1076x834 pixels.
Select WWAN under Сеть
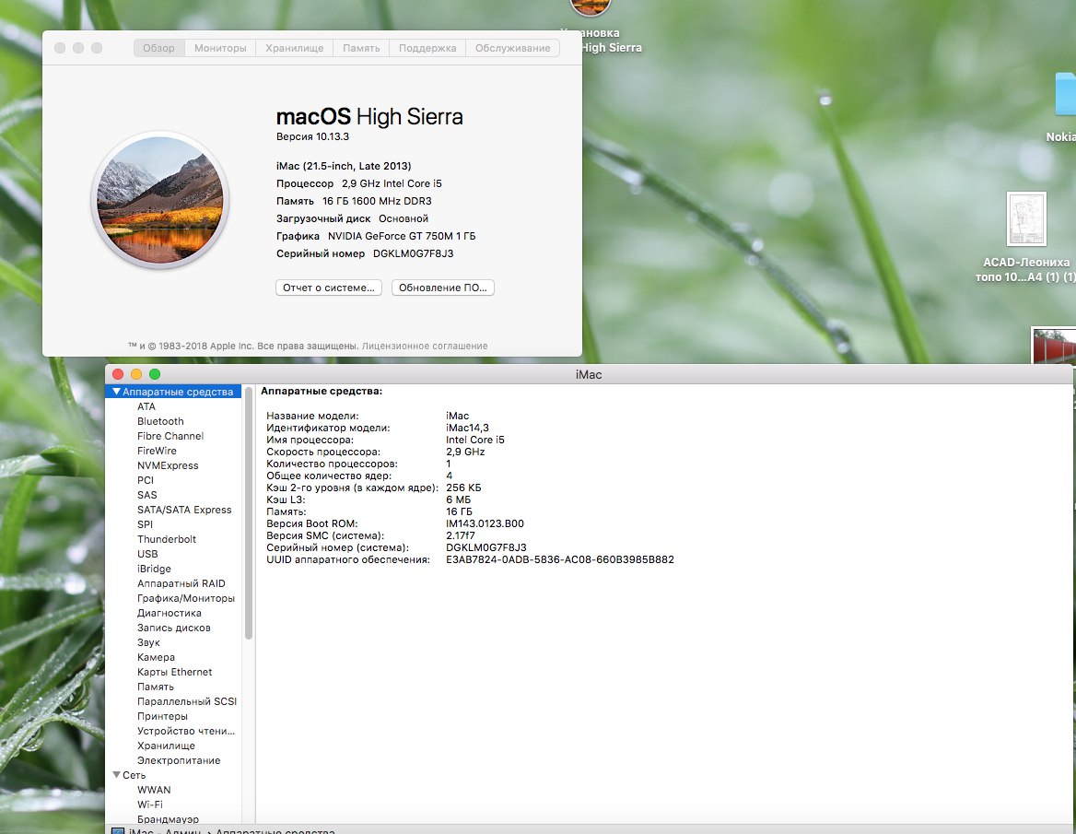tap(154, 790)
